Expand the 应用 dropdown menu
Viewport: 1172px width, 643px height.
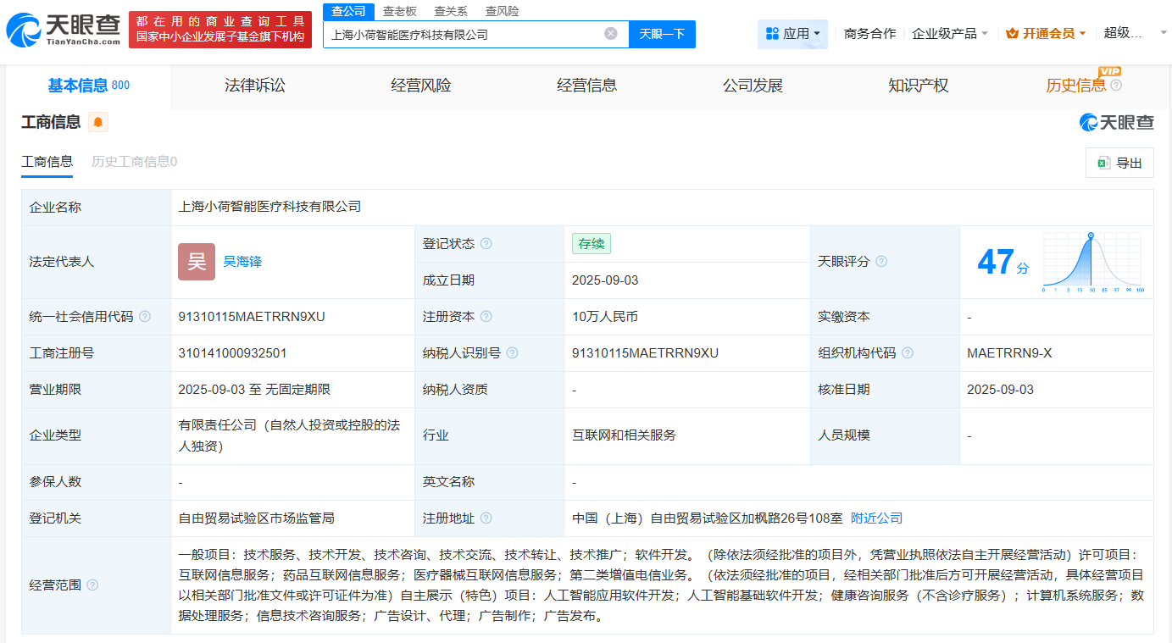pyautogui.click(x=792, y=32)
